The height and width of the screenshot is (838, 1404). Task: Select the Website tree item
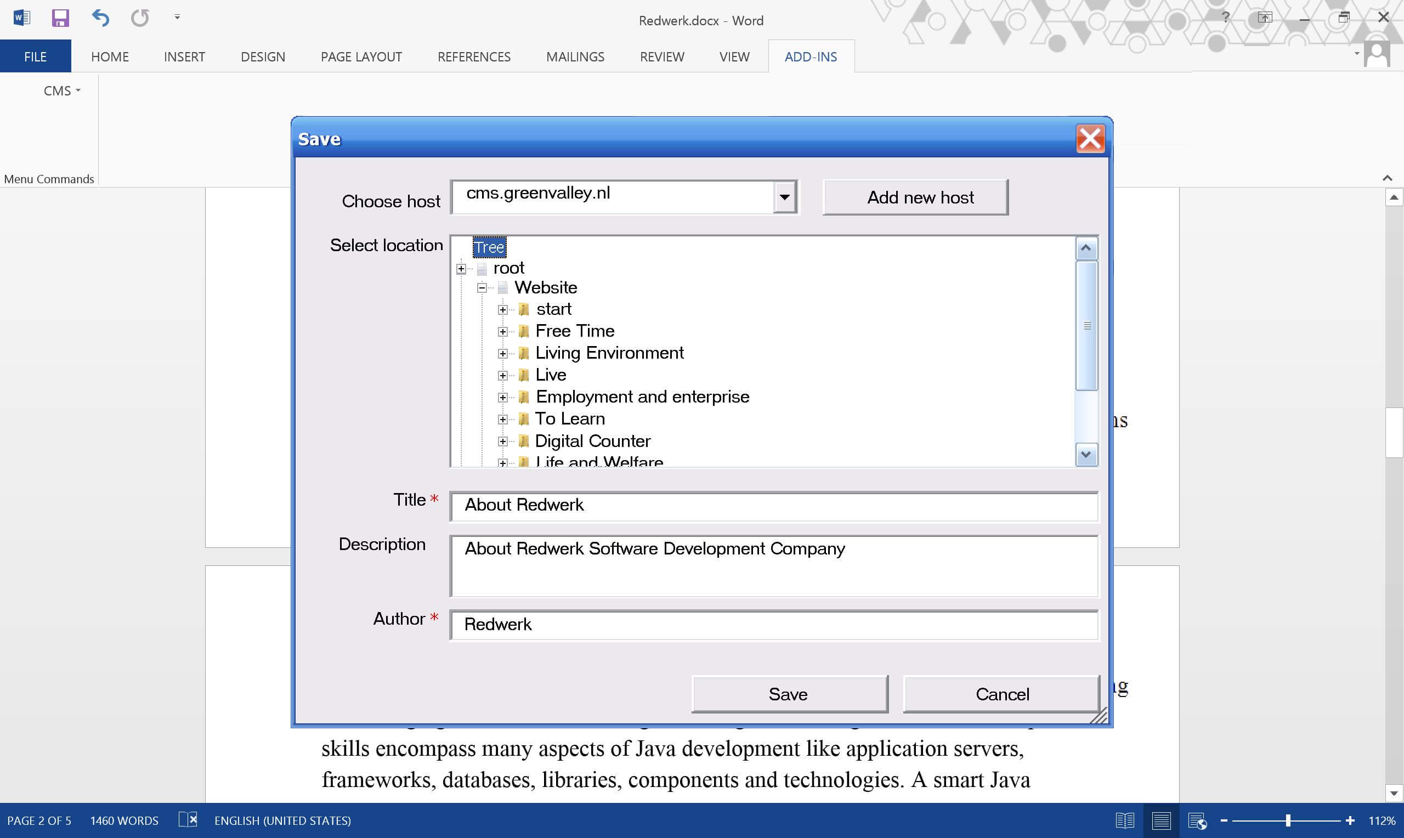[545, 287]
